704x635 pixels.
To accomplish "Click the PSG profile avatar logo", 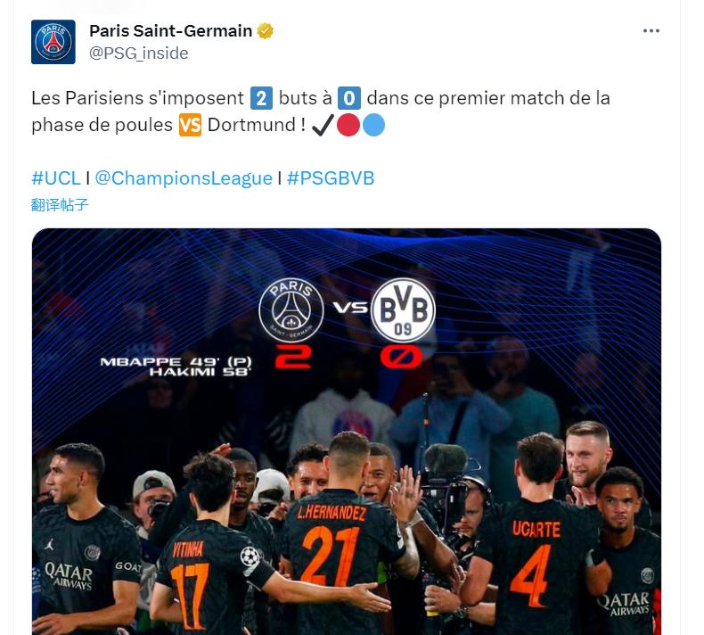I will tap(53, 42).
